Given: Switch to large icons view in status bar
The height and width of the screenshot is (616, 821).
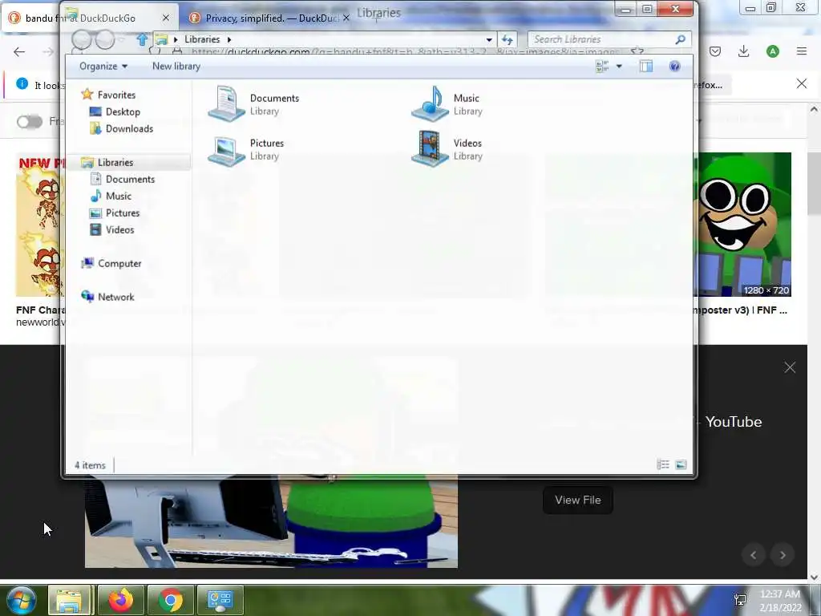Looking at the screenshot, I should [681, 464].
